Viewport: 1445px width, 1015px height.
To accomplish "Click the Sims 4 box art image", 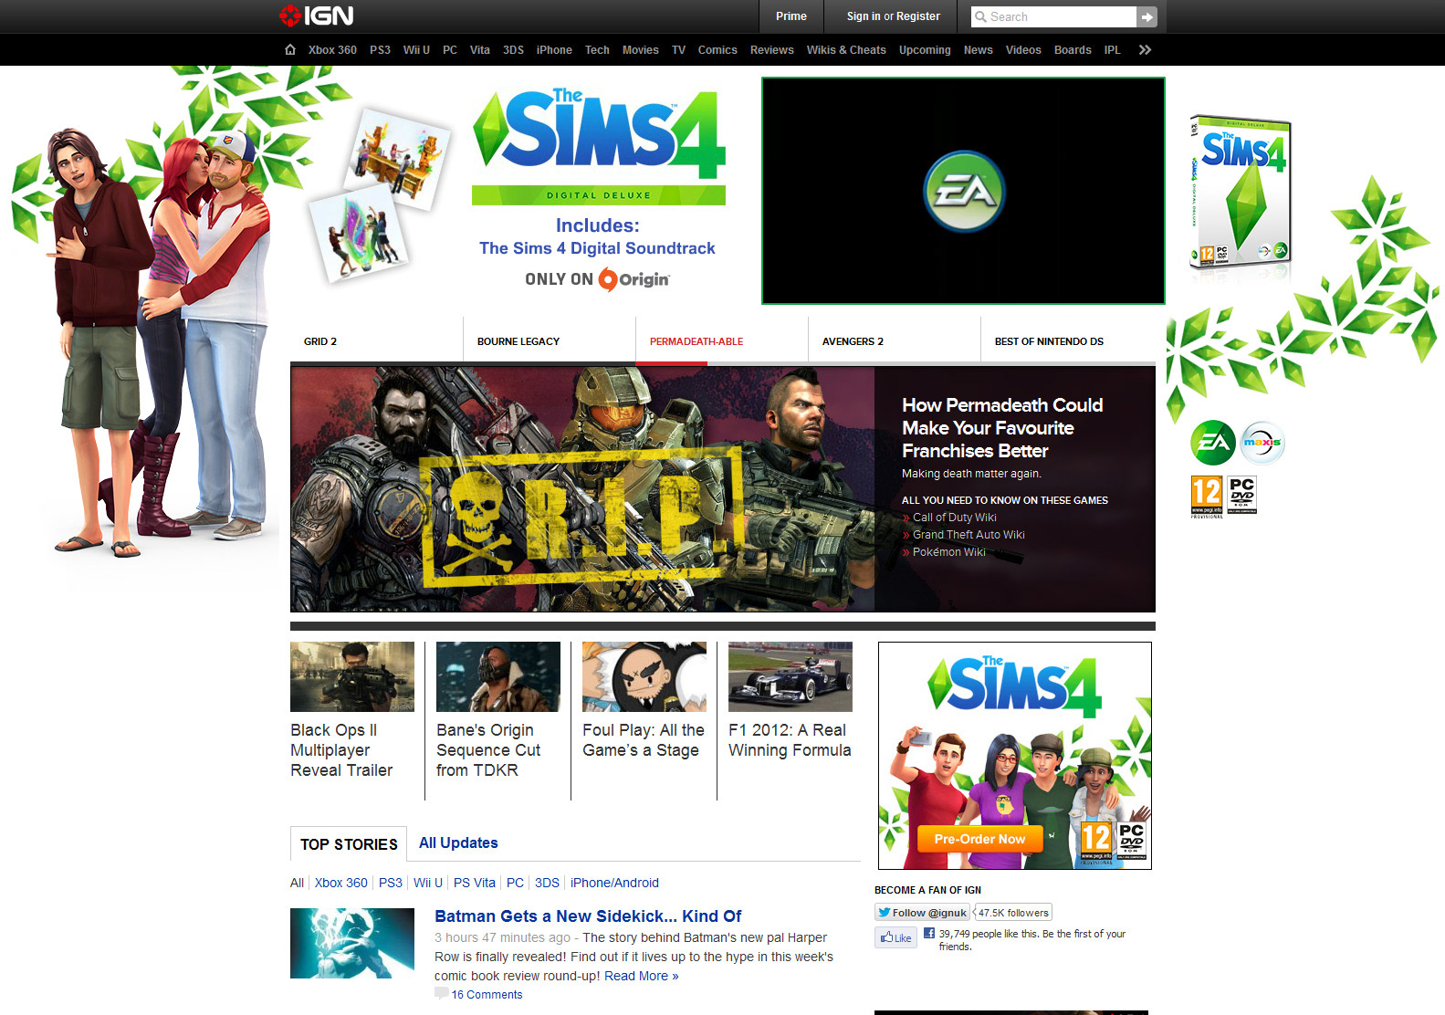I will click(1240, 192).
